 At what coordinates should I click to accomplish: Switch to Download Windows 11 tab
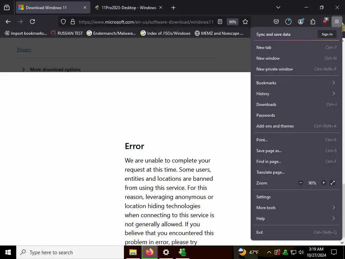click(53, 7)
